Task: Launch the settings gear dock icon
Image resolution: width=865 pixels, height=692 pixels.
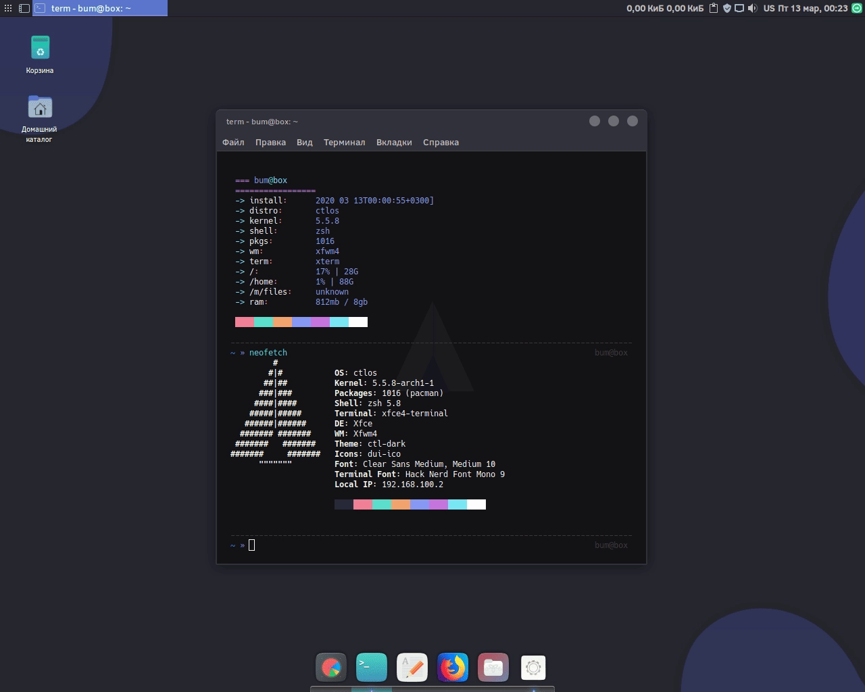Action: 533,668
